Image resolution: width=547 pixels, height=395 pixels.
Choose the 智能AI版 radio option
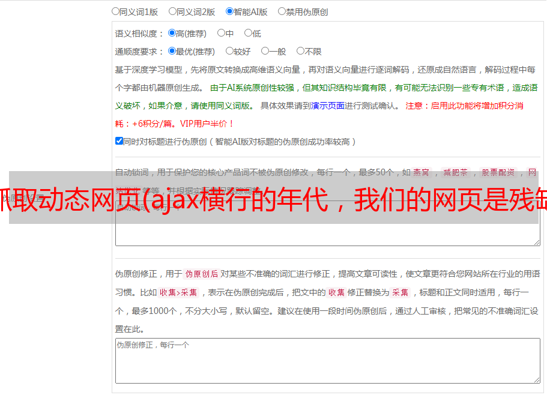[229, 11]
